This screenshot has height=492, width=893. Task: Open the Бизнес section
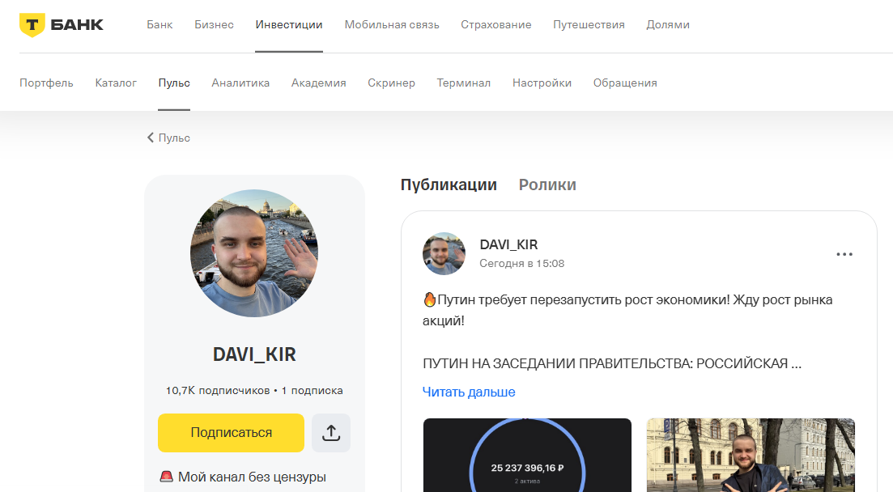click(x=214, y=24)
